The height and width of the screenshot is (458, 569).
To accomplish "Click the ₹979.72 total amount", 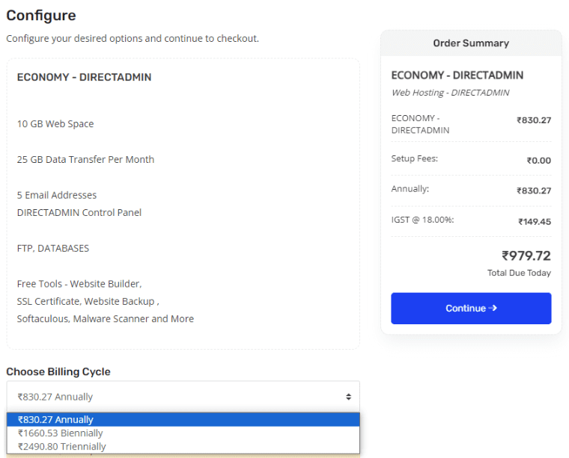I will tap(526, 256).
